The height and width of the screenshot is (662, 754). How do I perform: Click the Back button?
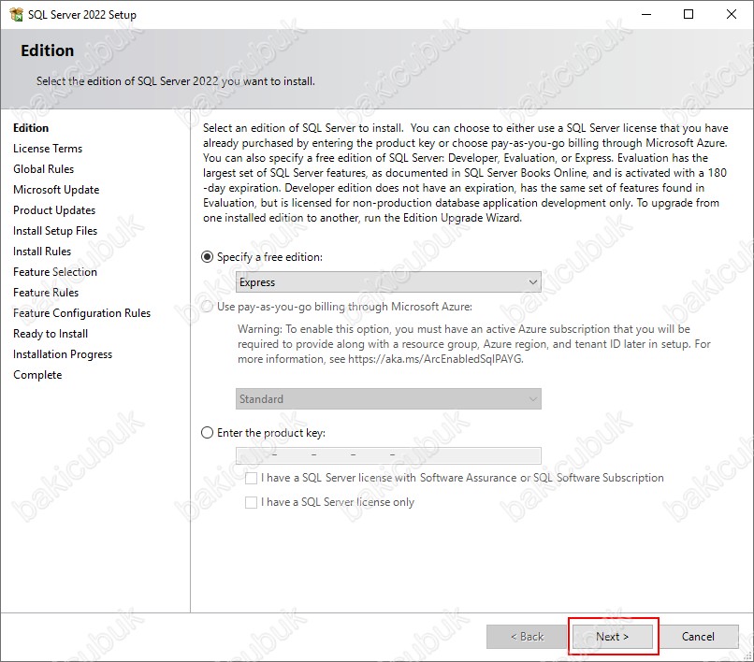[527, 637]
